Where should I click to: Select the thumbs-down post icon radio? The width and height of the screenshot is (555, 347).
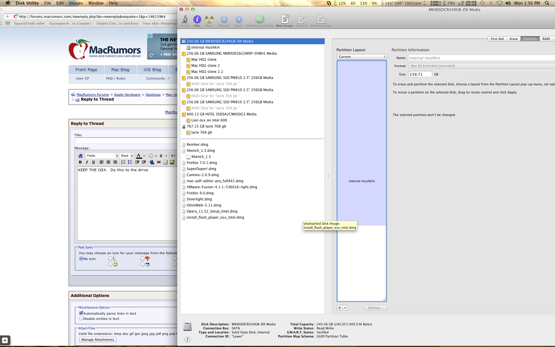point(143,259)
